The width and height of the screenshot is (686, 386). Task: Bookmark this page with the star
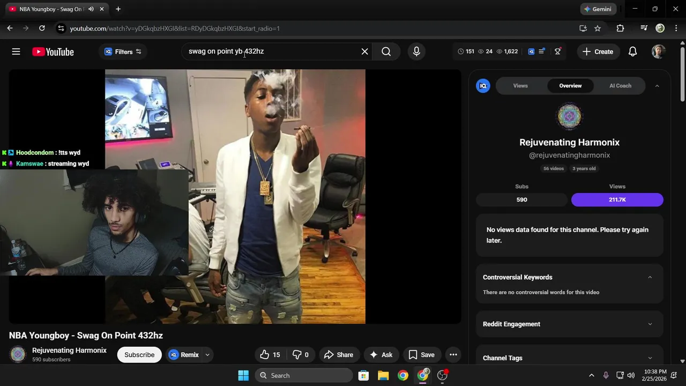pos(598,28)
